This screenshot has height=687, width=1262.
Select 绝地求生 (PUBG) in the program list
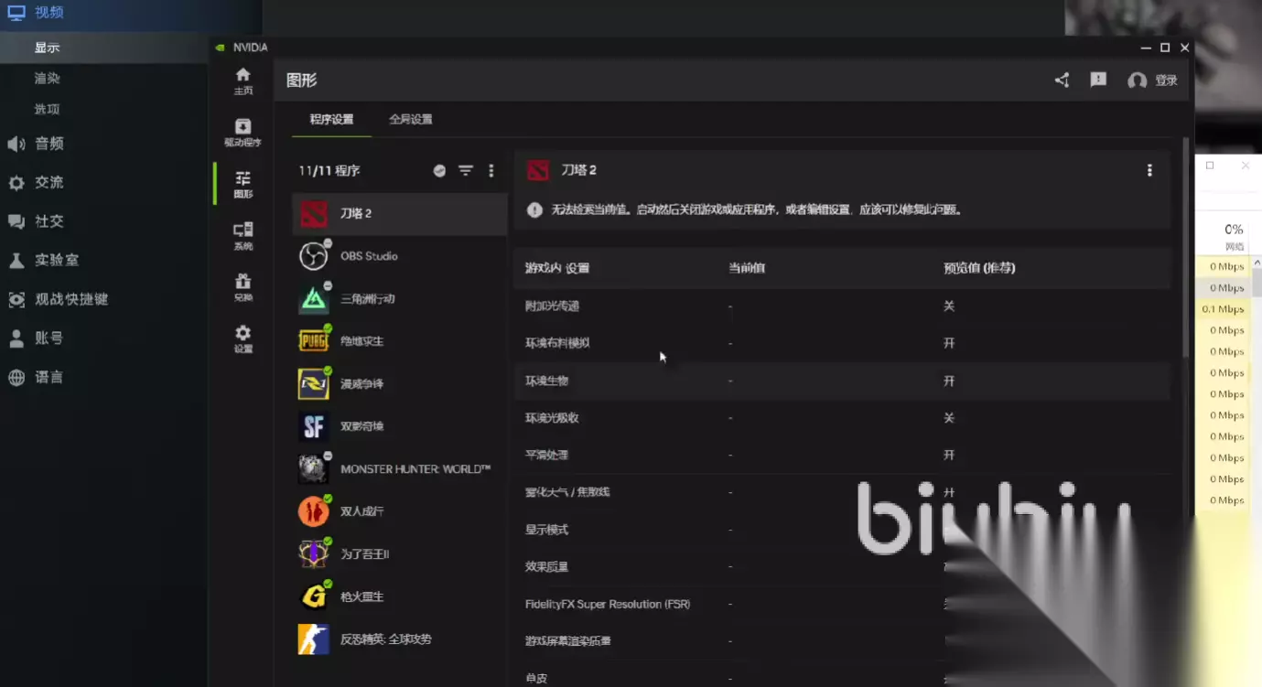[399, 341]
